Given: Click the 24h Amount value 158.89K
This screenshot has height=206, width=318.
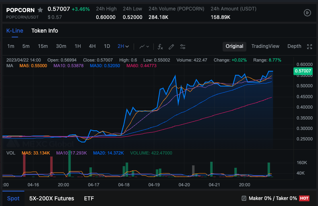Looking at the screenshot, I should 221,17.
